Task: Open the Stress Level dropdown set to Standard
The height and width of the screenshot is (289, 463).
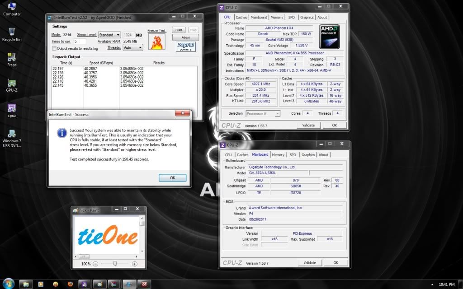Action: tap(109, 35)
